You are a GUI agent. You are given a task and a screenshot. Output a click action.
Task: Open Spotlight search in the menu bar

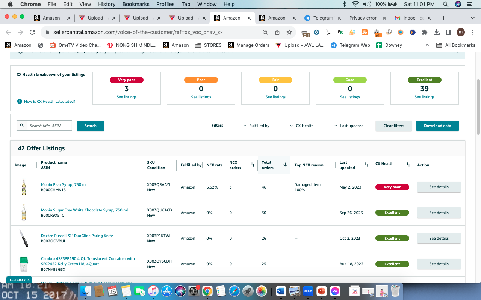point(446,4)
